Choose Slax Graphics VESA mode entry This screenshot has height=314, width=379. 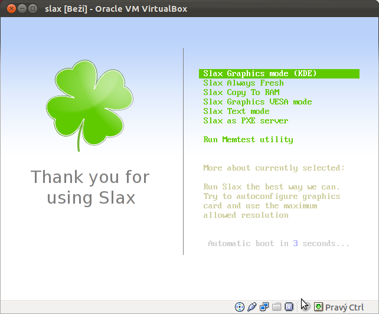[257, 102]
